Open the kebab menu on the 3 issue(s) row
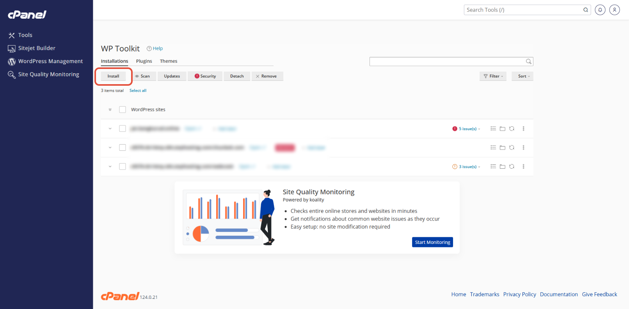This screenshot has width=629, height=309. pyautogui.click(x=524, y=166)
